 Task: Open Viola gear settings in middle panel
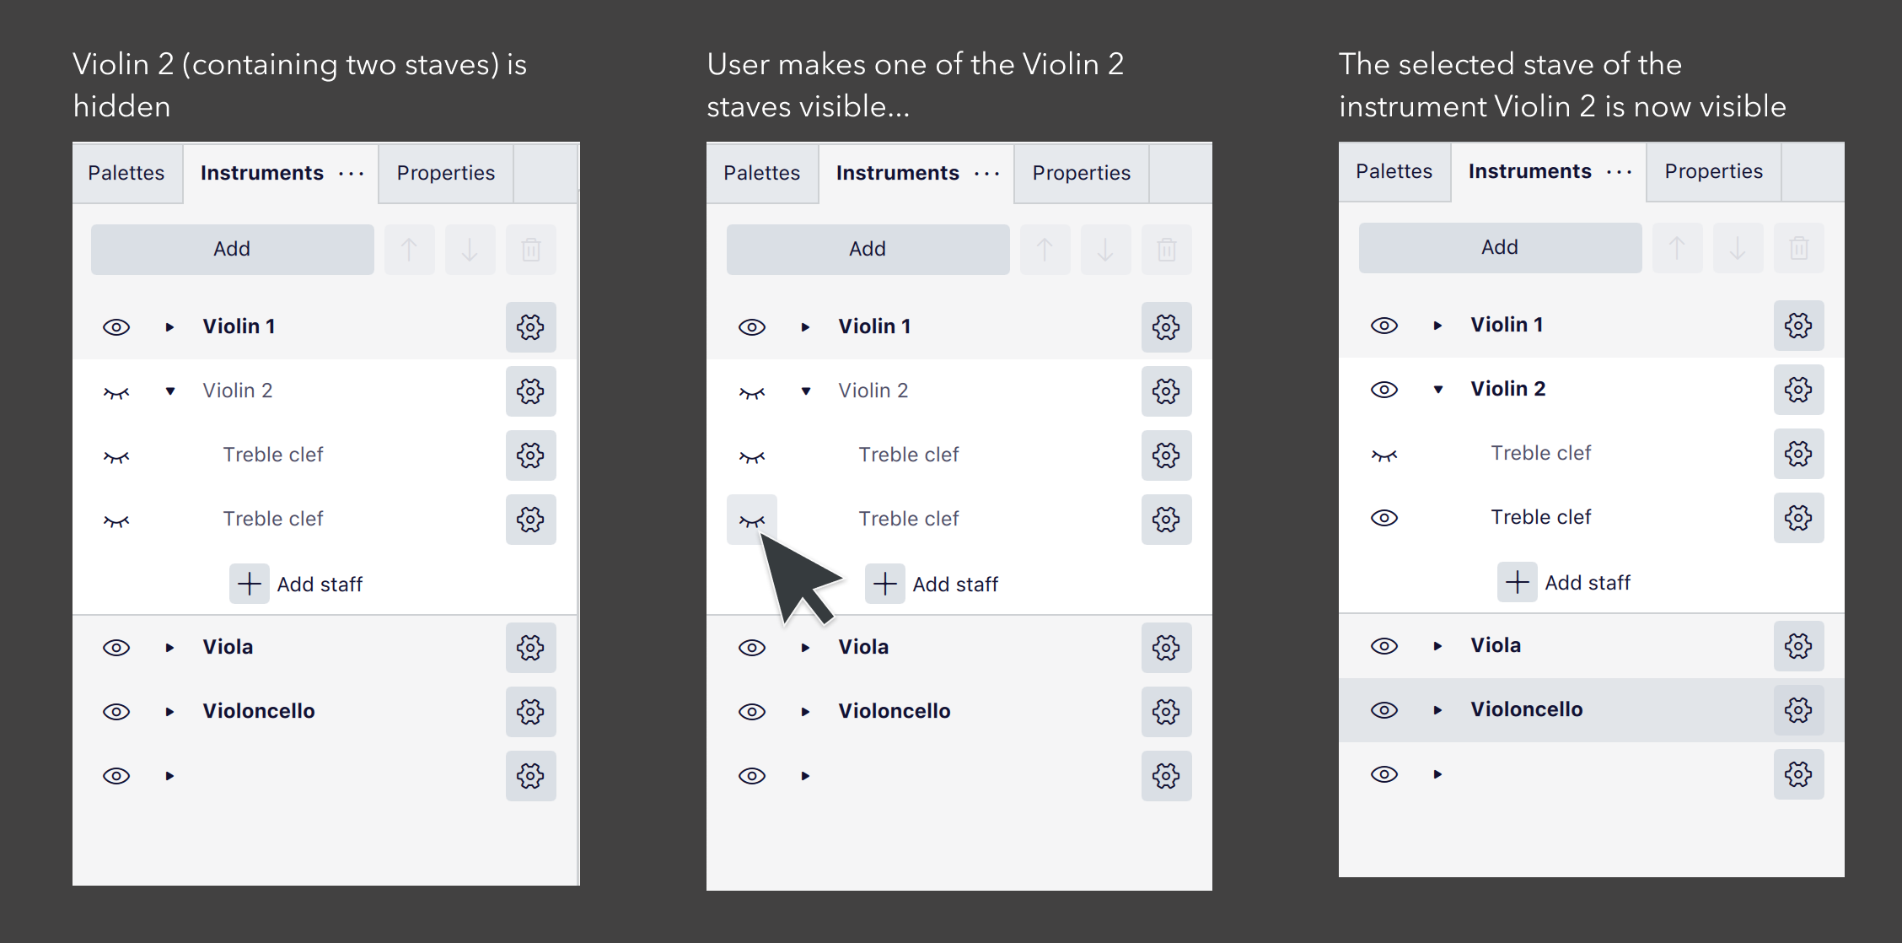[1166, 648]
